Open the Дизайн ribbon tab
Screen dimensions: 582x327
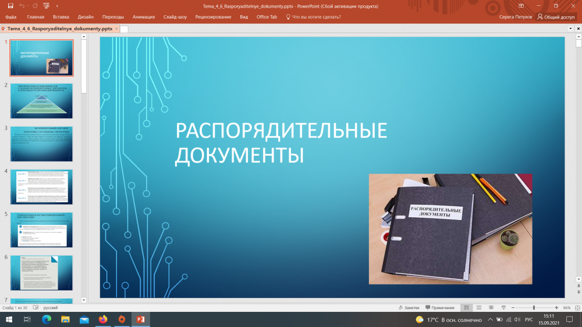[x=86, y=17]
